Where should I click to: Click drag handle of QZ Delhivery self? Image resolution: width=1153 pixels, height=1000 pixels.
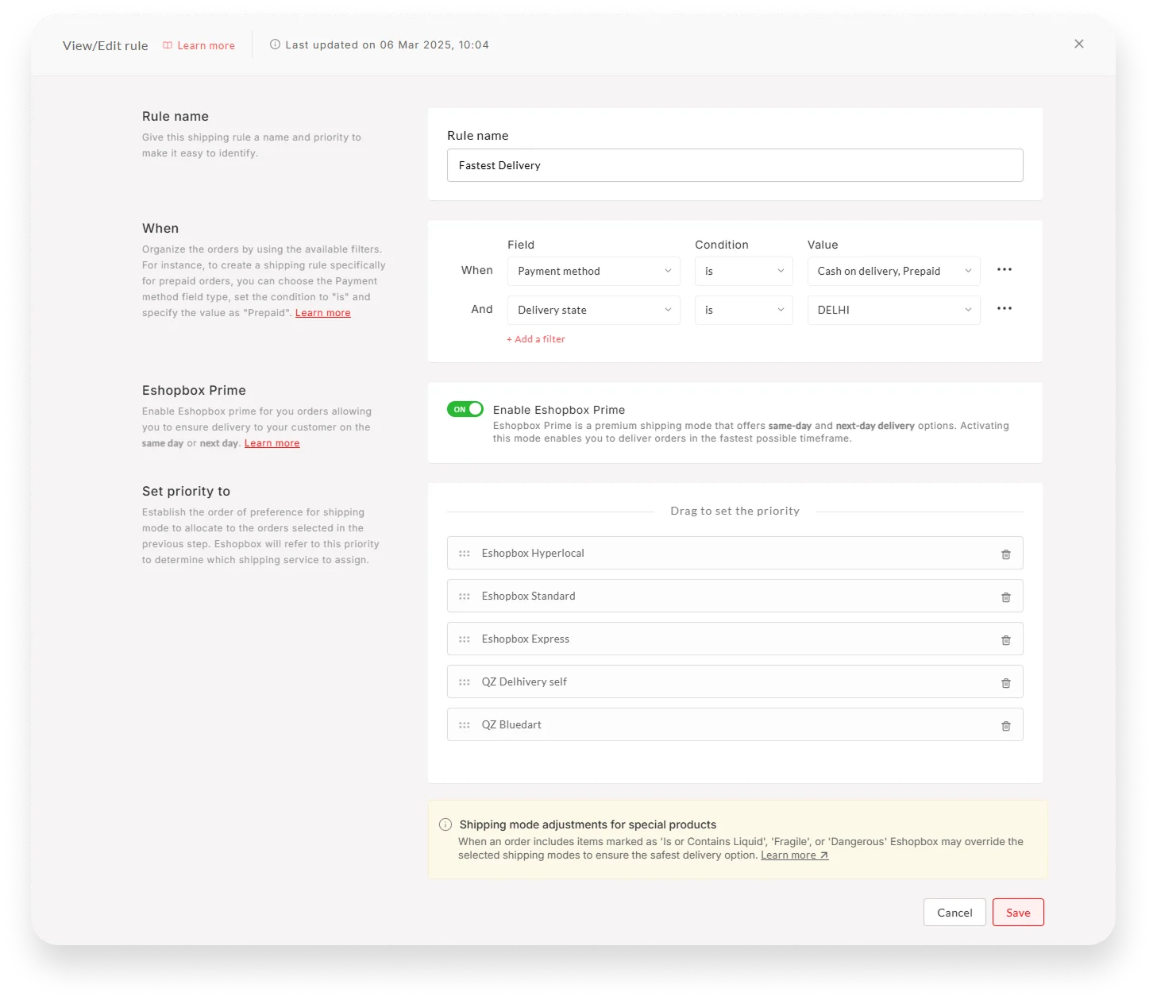click(x=465, y=682)
